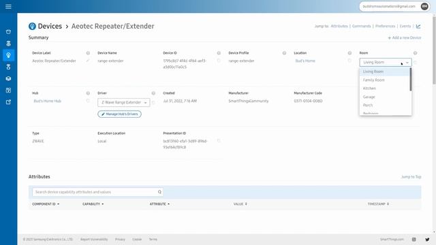Image resolution: width=436 pixels, height=245 pixels.
Task: Click the small icon beside Driver dropdown
Action: [x=153, y=103]
